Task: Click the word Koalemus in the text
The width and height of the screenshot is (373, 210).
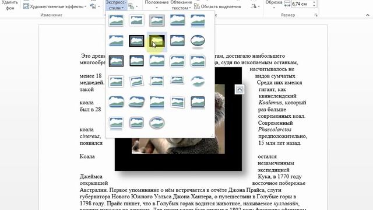Action: (x=270, y=103)
